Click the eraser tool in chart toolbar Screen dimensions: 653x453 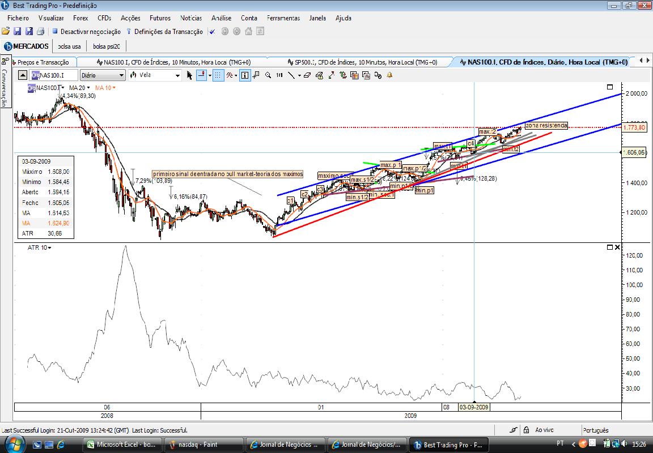click(x=307, y=75)
